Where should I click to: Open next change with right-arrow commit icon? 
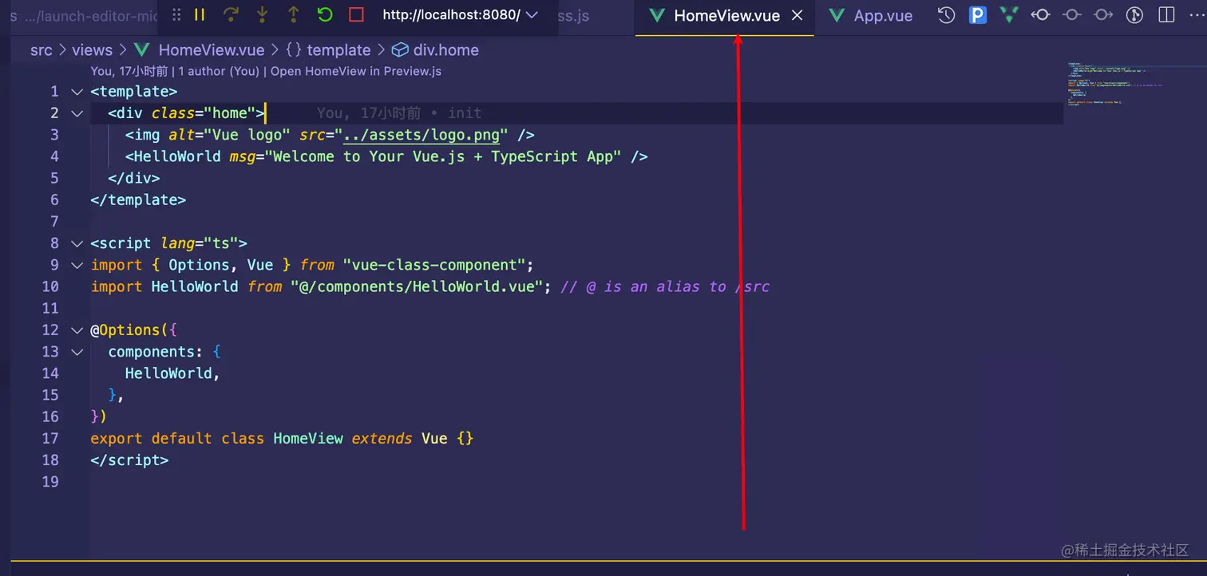click(x=1103, y=14)
